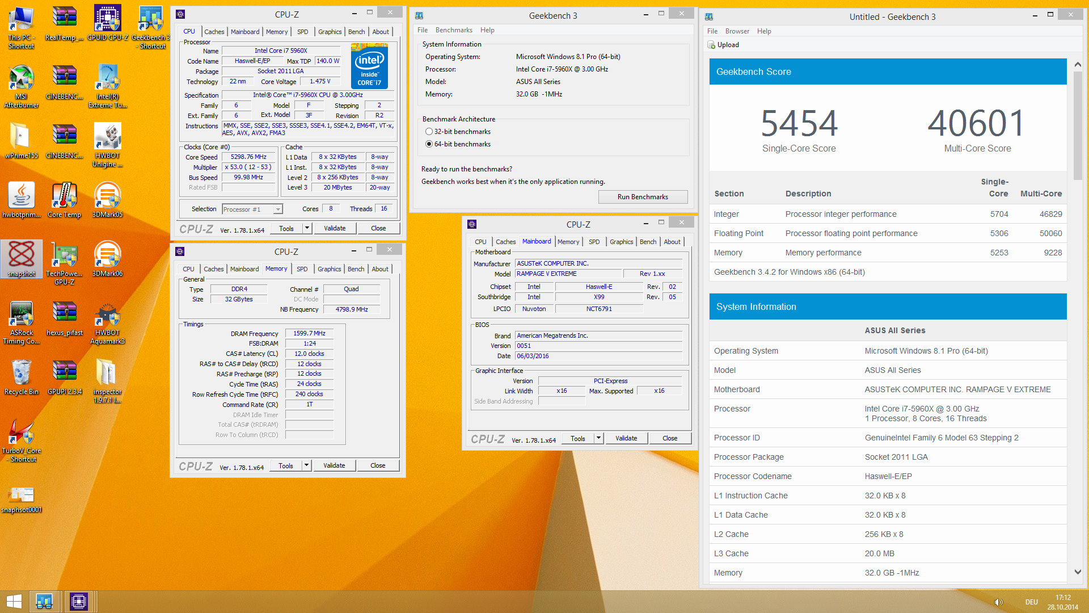Open the Processor #1 selection dropdown
This screenshot has height=613, width=1089.
252,209
